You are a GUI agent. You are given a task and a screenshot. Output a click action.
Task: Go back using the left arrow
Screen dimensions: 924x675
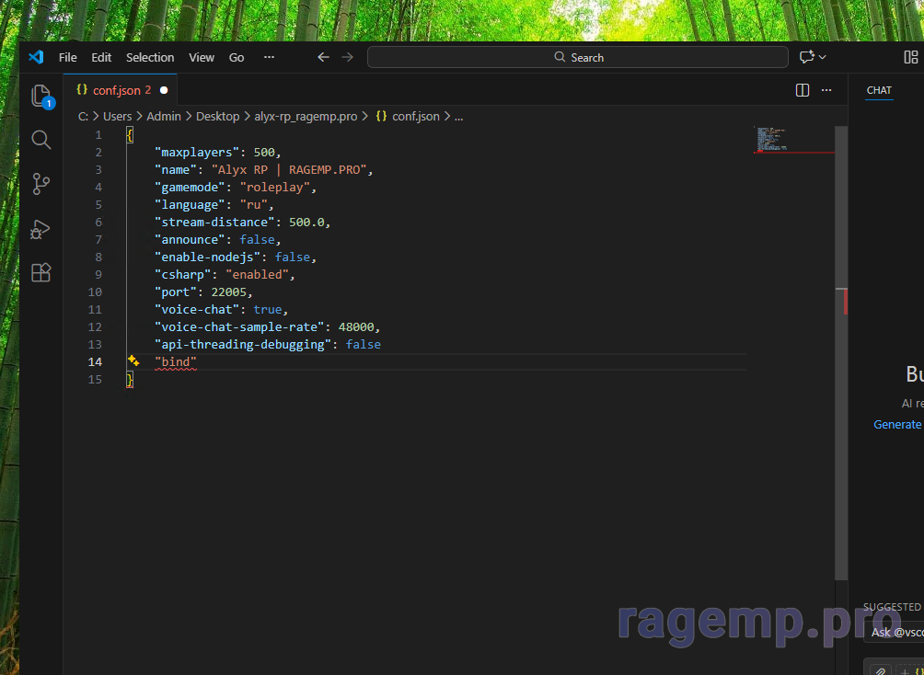coord(323,57)
